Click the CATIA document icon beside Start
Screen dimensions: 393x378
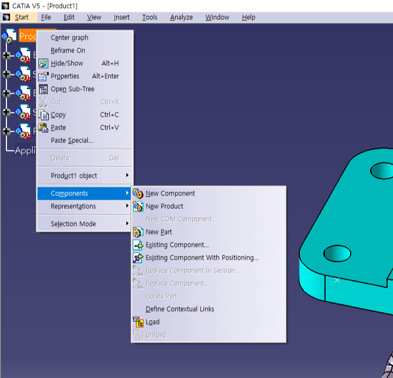pyautogui.click(x=6, y=17)
